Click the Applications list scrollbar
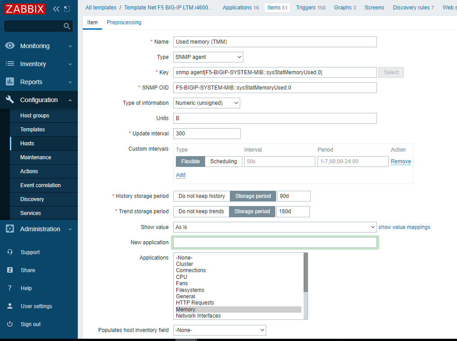 pyautogui.click(x=305, y=272)
